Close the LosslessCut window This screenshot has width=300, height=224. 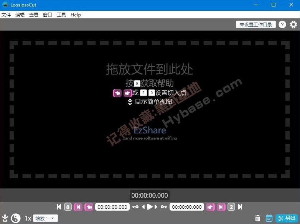tap(291, 5)
